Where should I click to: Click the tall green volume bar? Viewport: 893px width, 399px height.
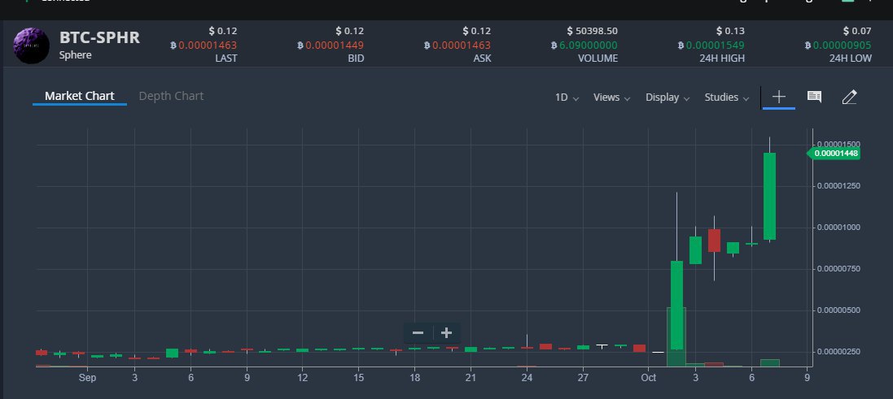(x=676, y=336)
